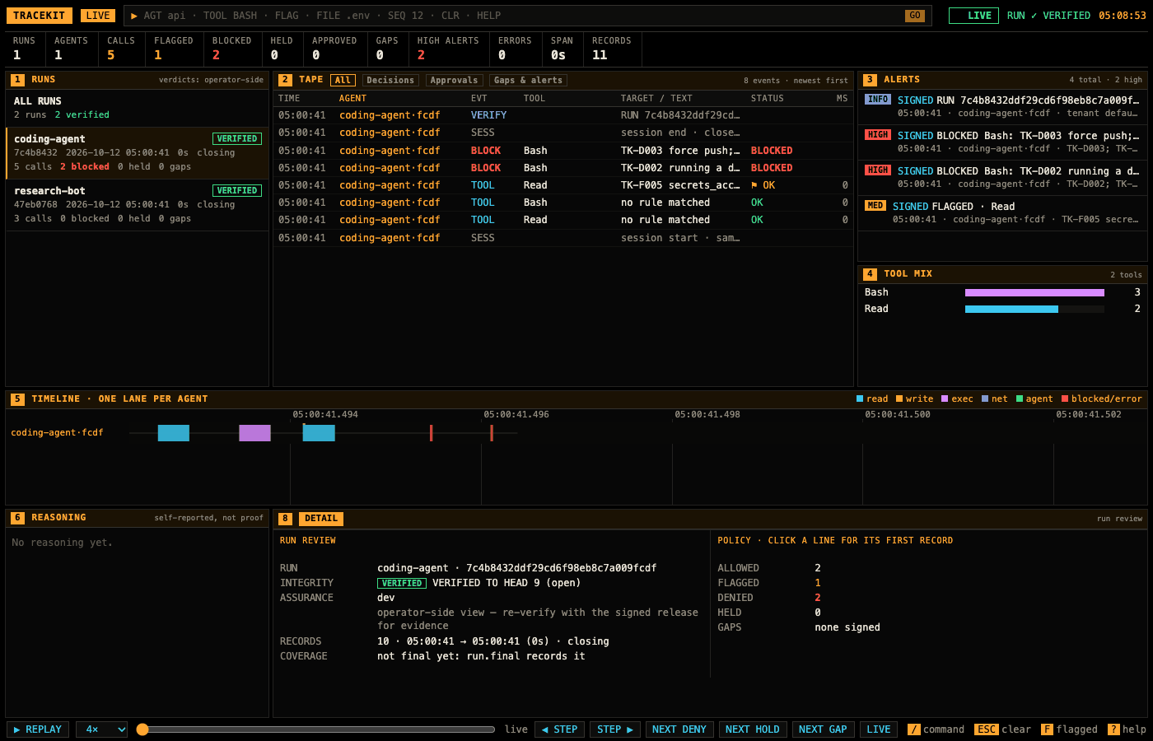
Task: Toggle the blocked/error legend item
Action: tap(1102, 399)
